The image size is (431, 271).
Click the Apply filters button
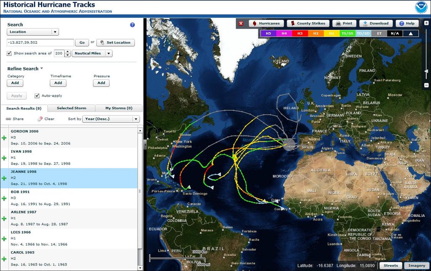[17, 96]
